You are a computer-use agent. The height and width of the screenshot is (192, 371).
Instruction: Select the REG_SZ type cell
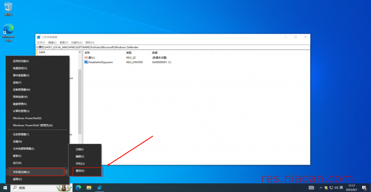tap(131, 58)
